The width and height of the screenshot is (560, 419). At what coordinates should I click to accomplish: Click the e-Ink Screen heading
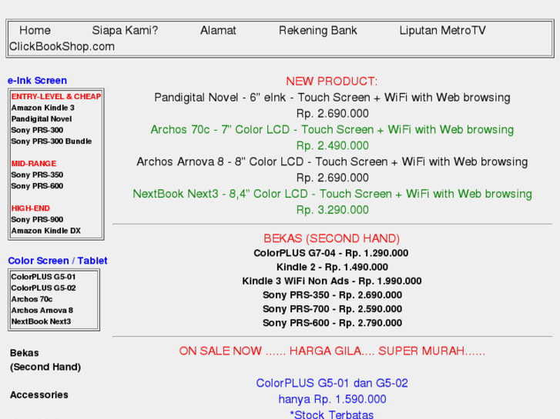click(x=37, y=81)
